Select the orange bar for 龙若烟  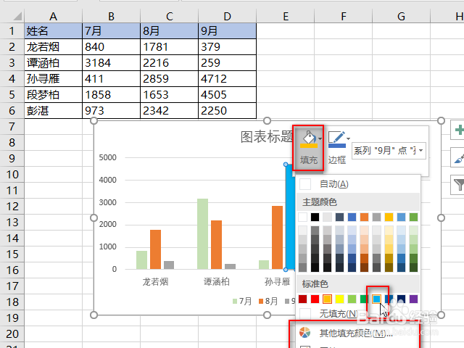pyautogui.click(x=155, y=249)
